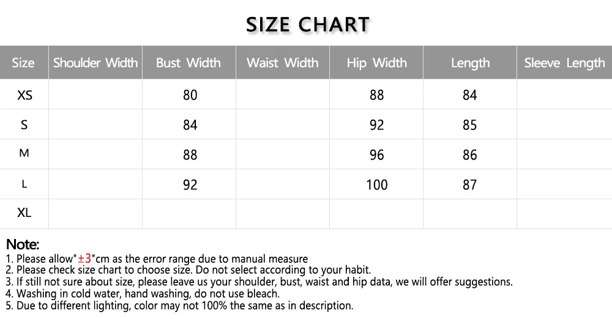Screen dimensions: 612x319
Task: Click the L size row label
Action: (x=24, y=184)
